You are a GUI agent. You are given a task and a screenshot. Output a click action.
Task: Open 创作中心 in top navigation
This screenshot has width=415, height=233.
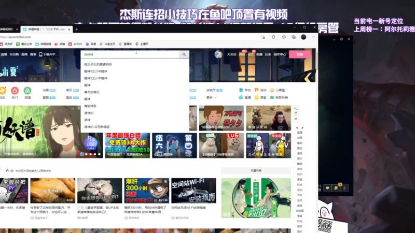pos(280,54)
